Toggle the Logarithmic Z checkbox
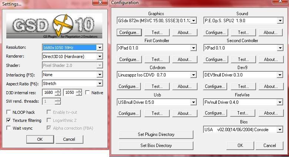The image size is (289, 157). 49,120
